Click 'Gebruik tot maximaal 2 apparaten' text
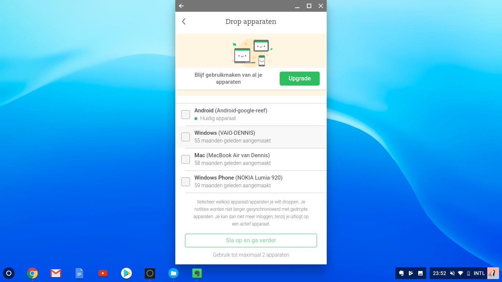 (x=251, y=255)
